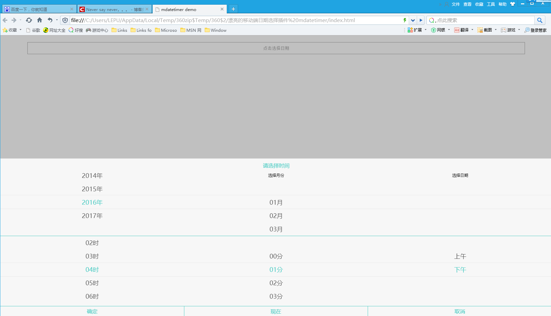
Task: Expand the undo-closed-tab dropdown arrow
Action: [57, 20]
